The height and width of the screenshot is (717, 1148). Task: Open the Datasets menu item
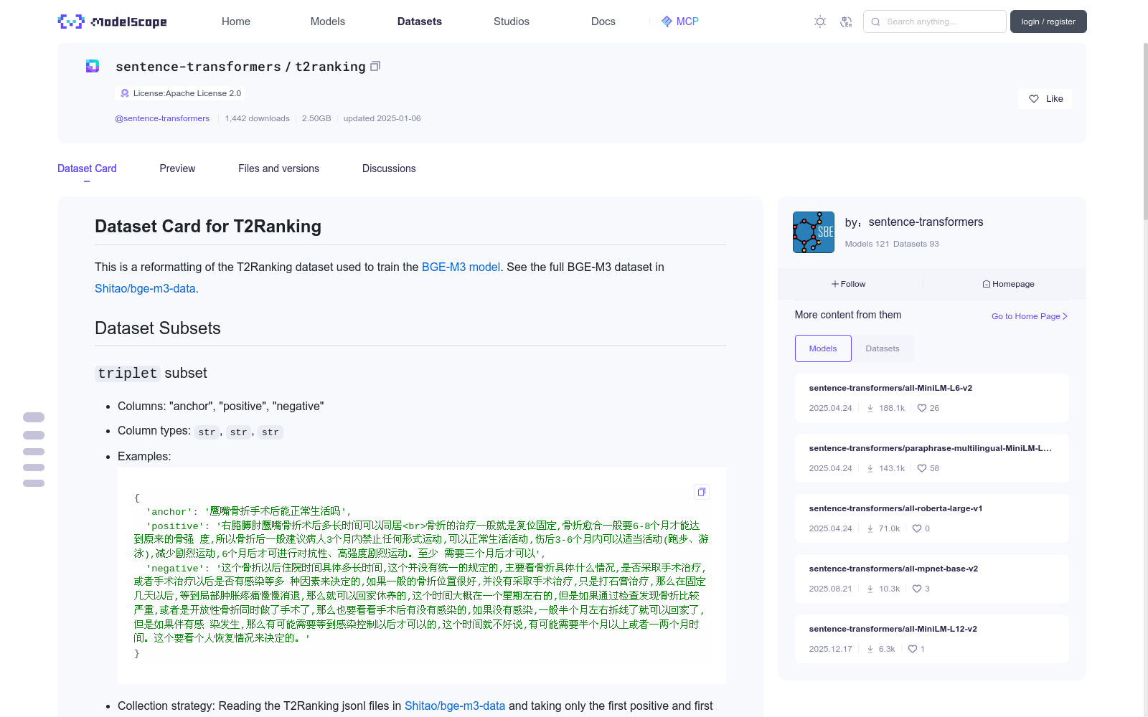(420, 22)
